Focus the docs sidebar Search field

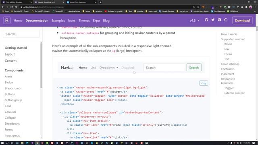pos(21,34)
